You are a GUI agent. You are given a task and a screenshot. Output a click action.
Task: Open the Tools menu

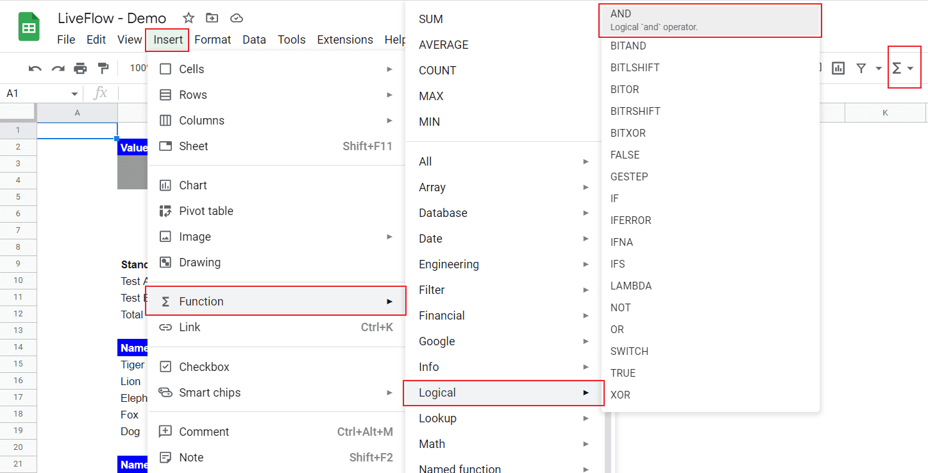291,40
